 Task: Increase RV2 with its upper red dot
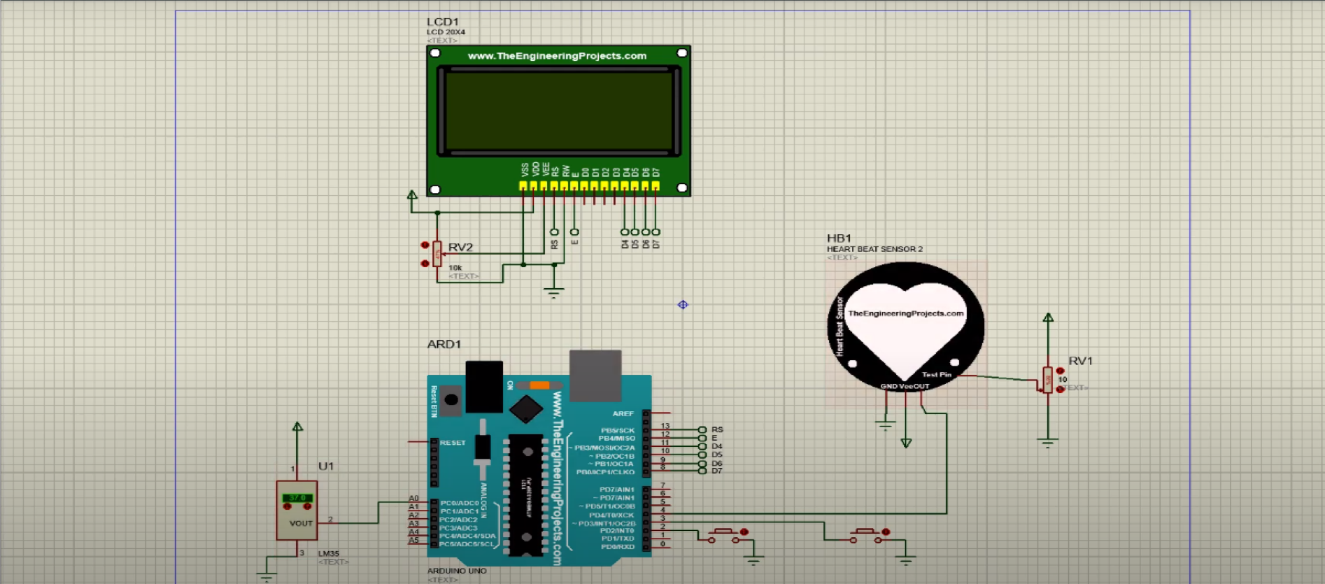(425, 245)
